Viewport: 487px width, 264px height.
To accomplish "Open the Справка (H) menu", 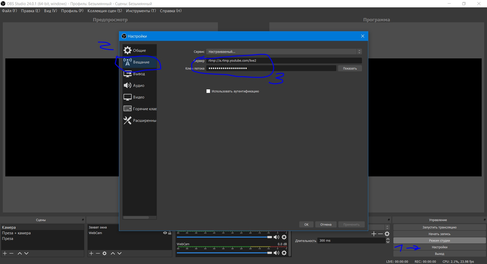I will (171, 11).
